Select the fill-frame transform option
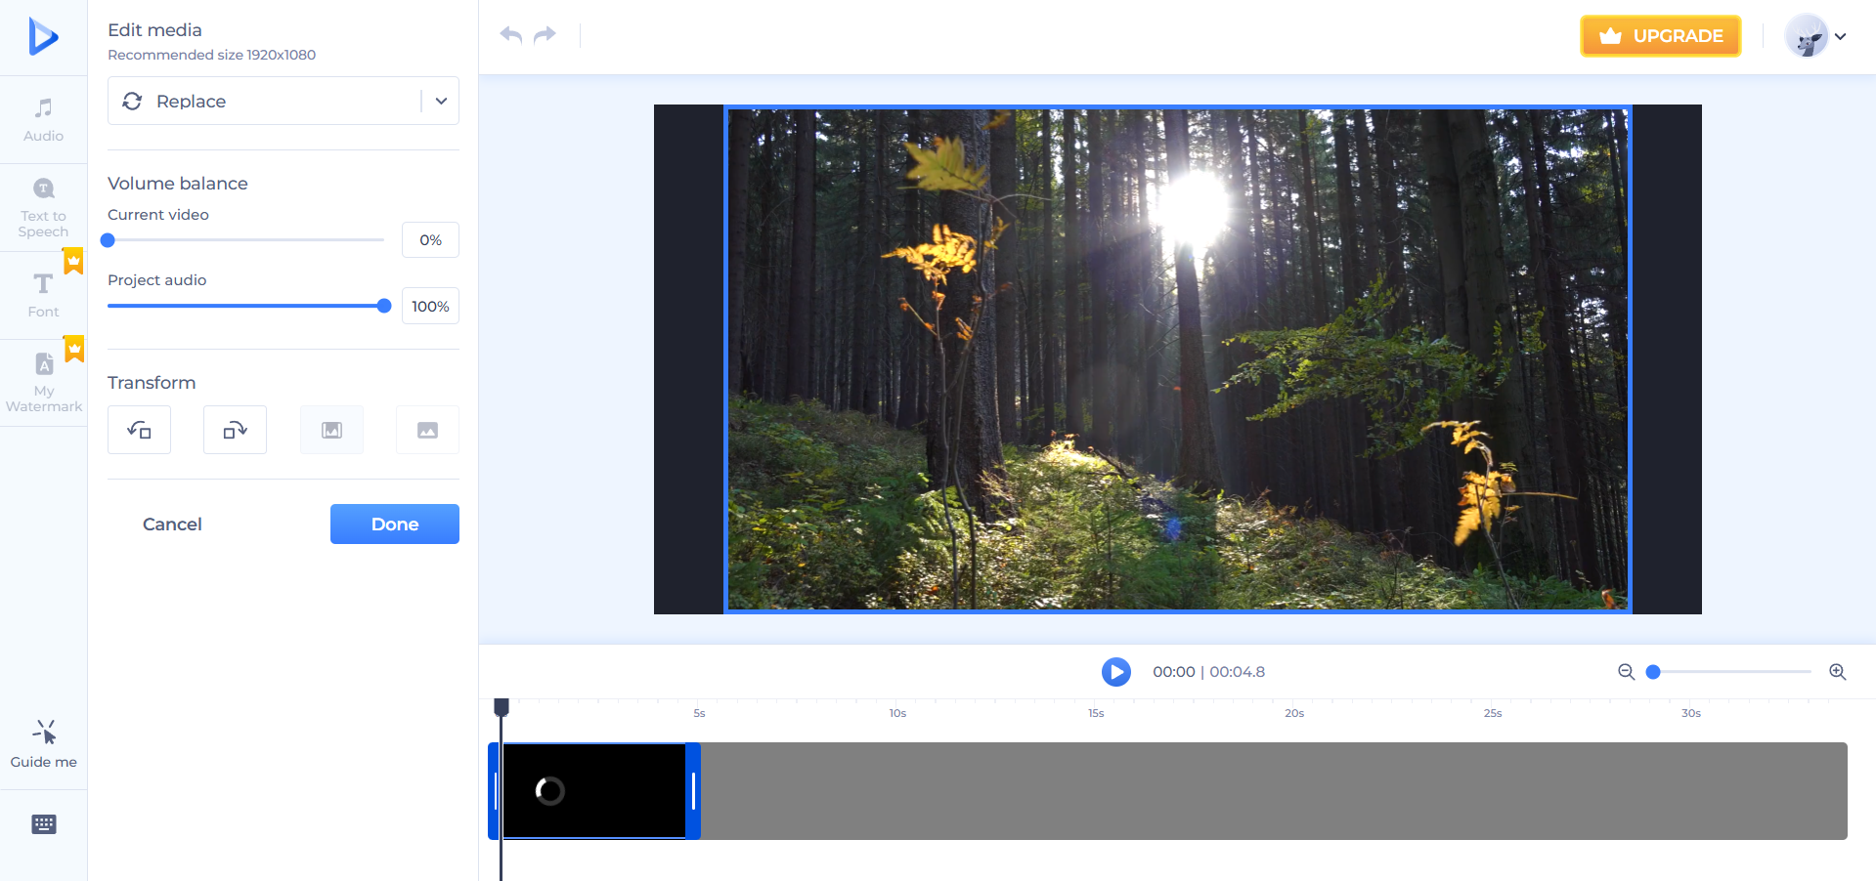This screenshot has width=1876, height=881. 427,430
